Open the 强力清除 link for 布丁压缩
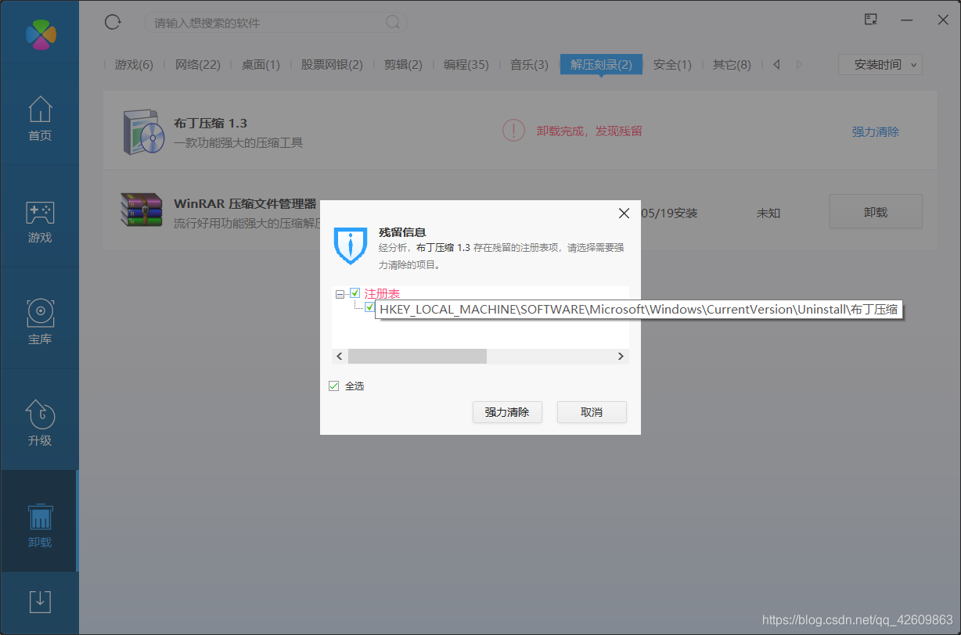This screenshot has width=961, height=635. tap(876, 131)
